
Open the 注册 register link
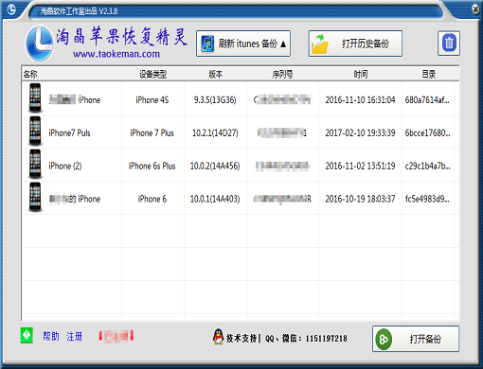coord(74,336)
